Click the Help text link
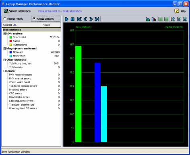The image size is (190, 155). pos(182,11)
